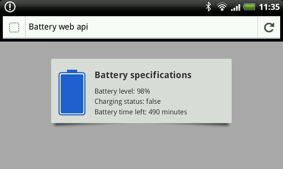Tap the 11:35 clock in status bar
Viewport: 283px width, 169px height.
[269, 7]
